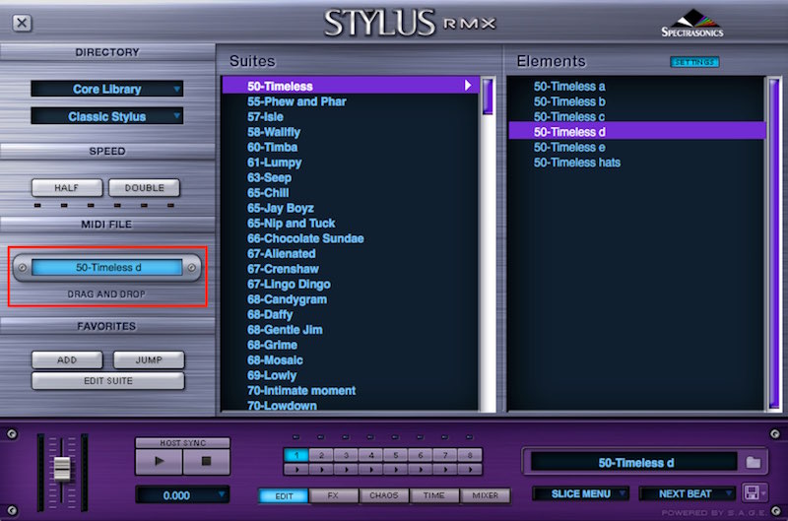Screen dimensions: 788x521
Task: Click the arrow button below part 5
Action: 396,470
